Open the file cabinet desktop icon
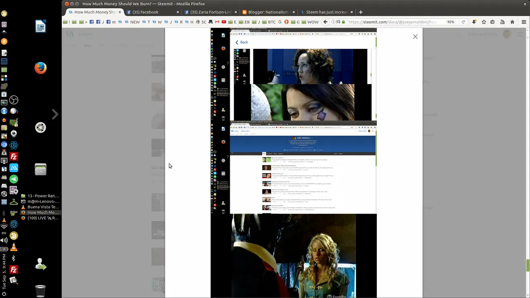The image size is (530, 298). coord(40,169)
